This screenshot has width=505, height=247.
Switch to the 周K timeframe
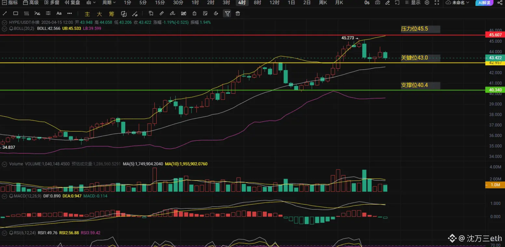click(x=323, y=3)
